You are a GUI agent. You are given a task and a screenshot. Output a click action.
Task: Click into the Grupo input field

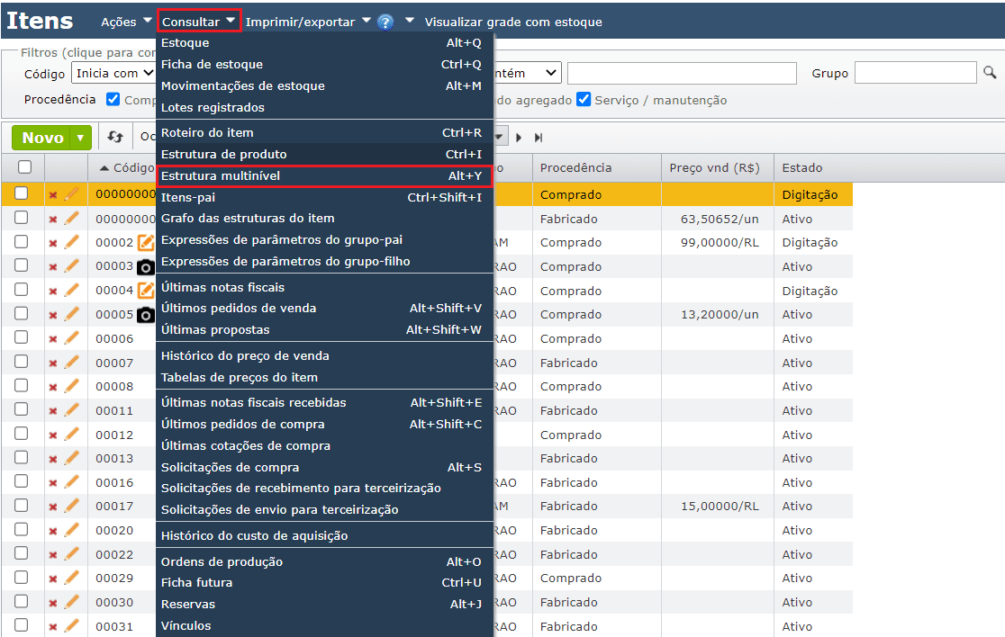[914, 73]
